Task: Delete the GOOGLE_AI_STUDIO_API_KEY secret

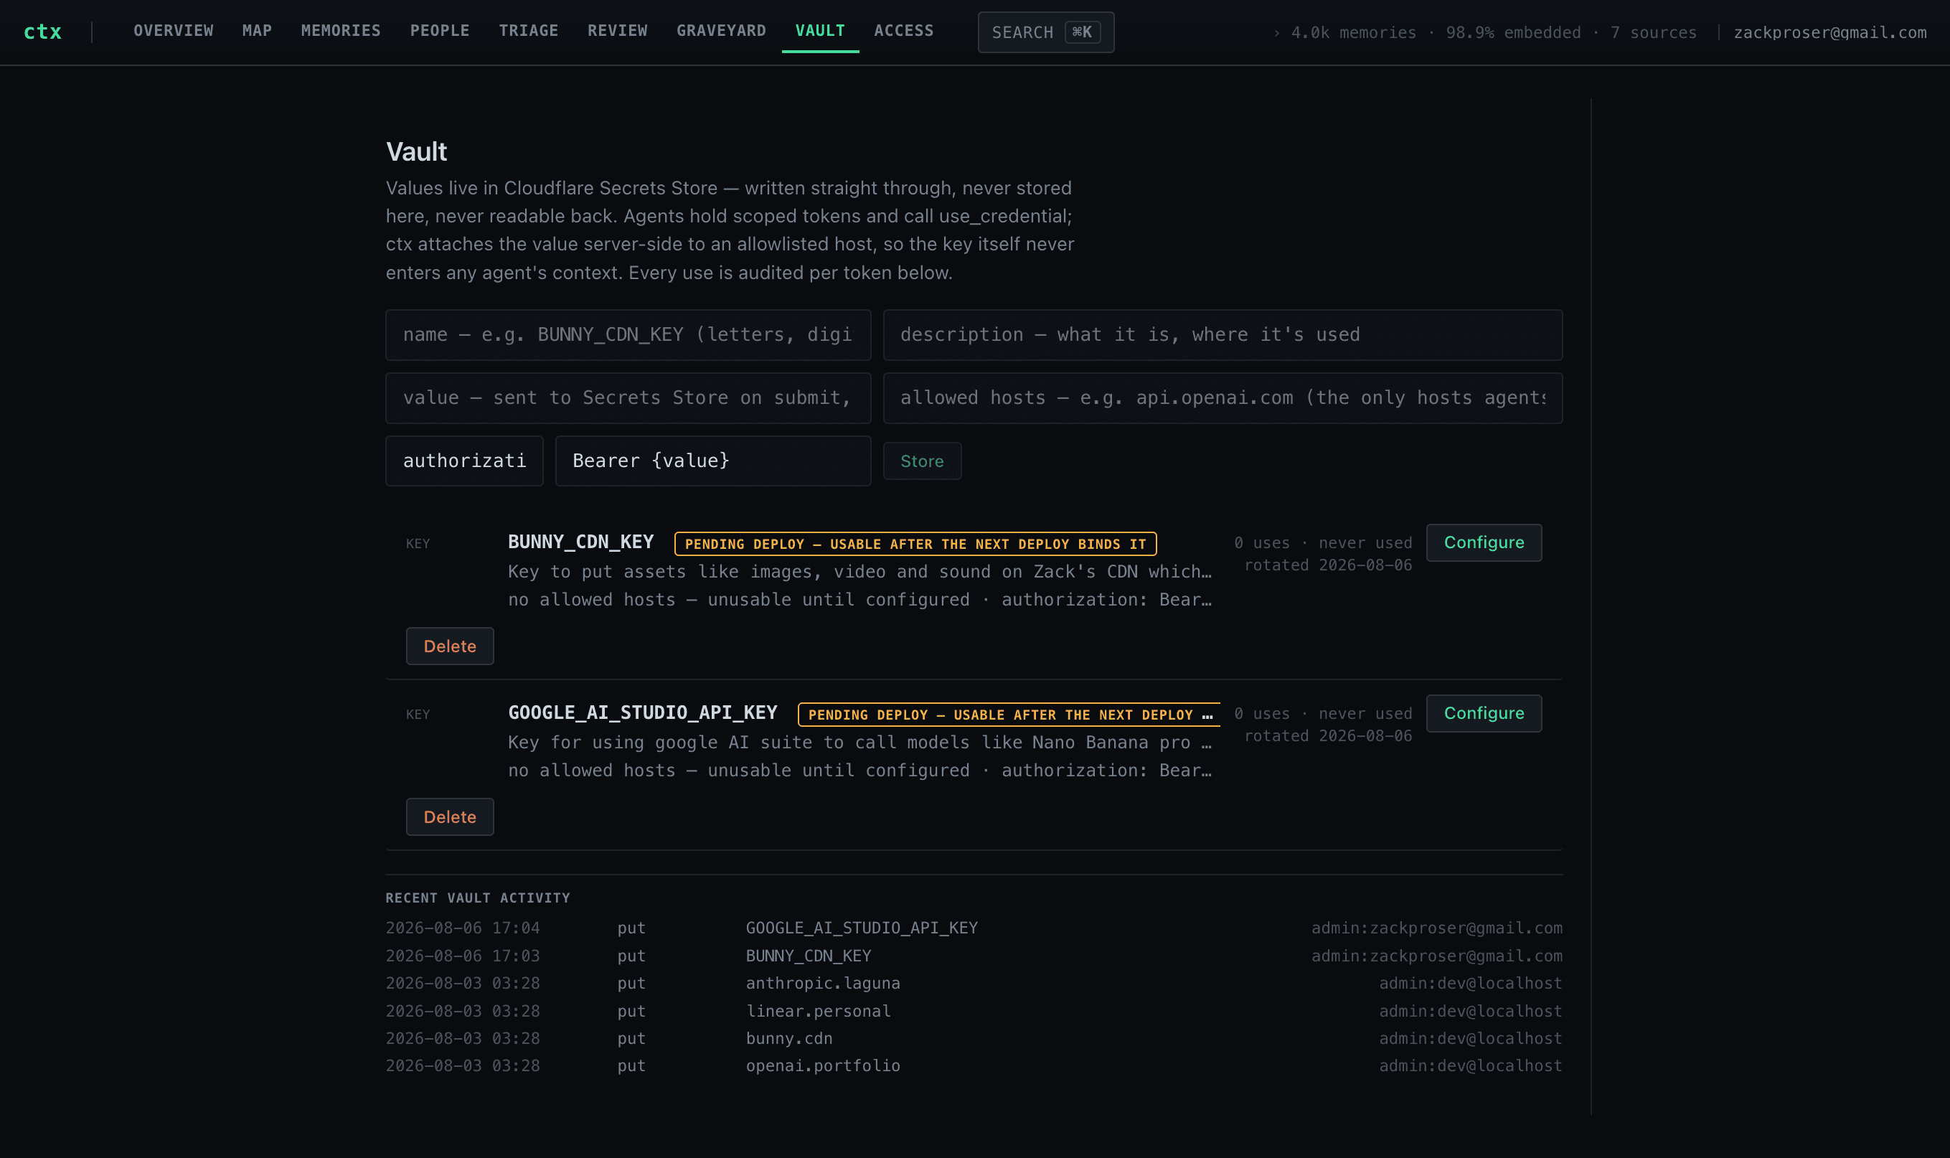Action: [449, 817]
